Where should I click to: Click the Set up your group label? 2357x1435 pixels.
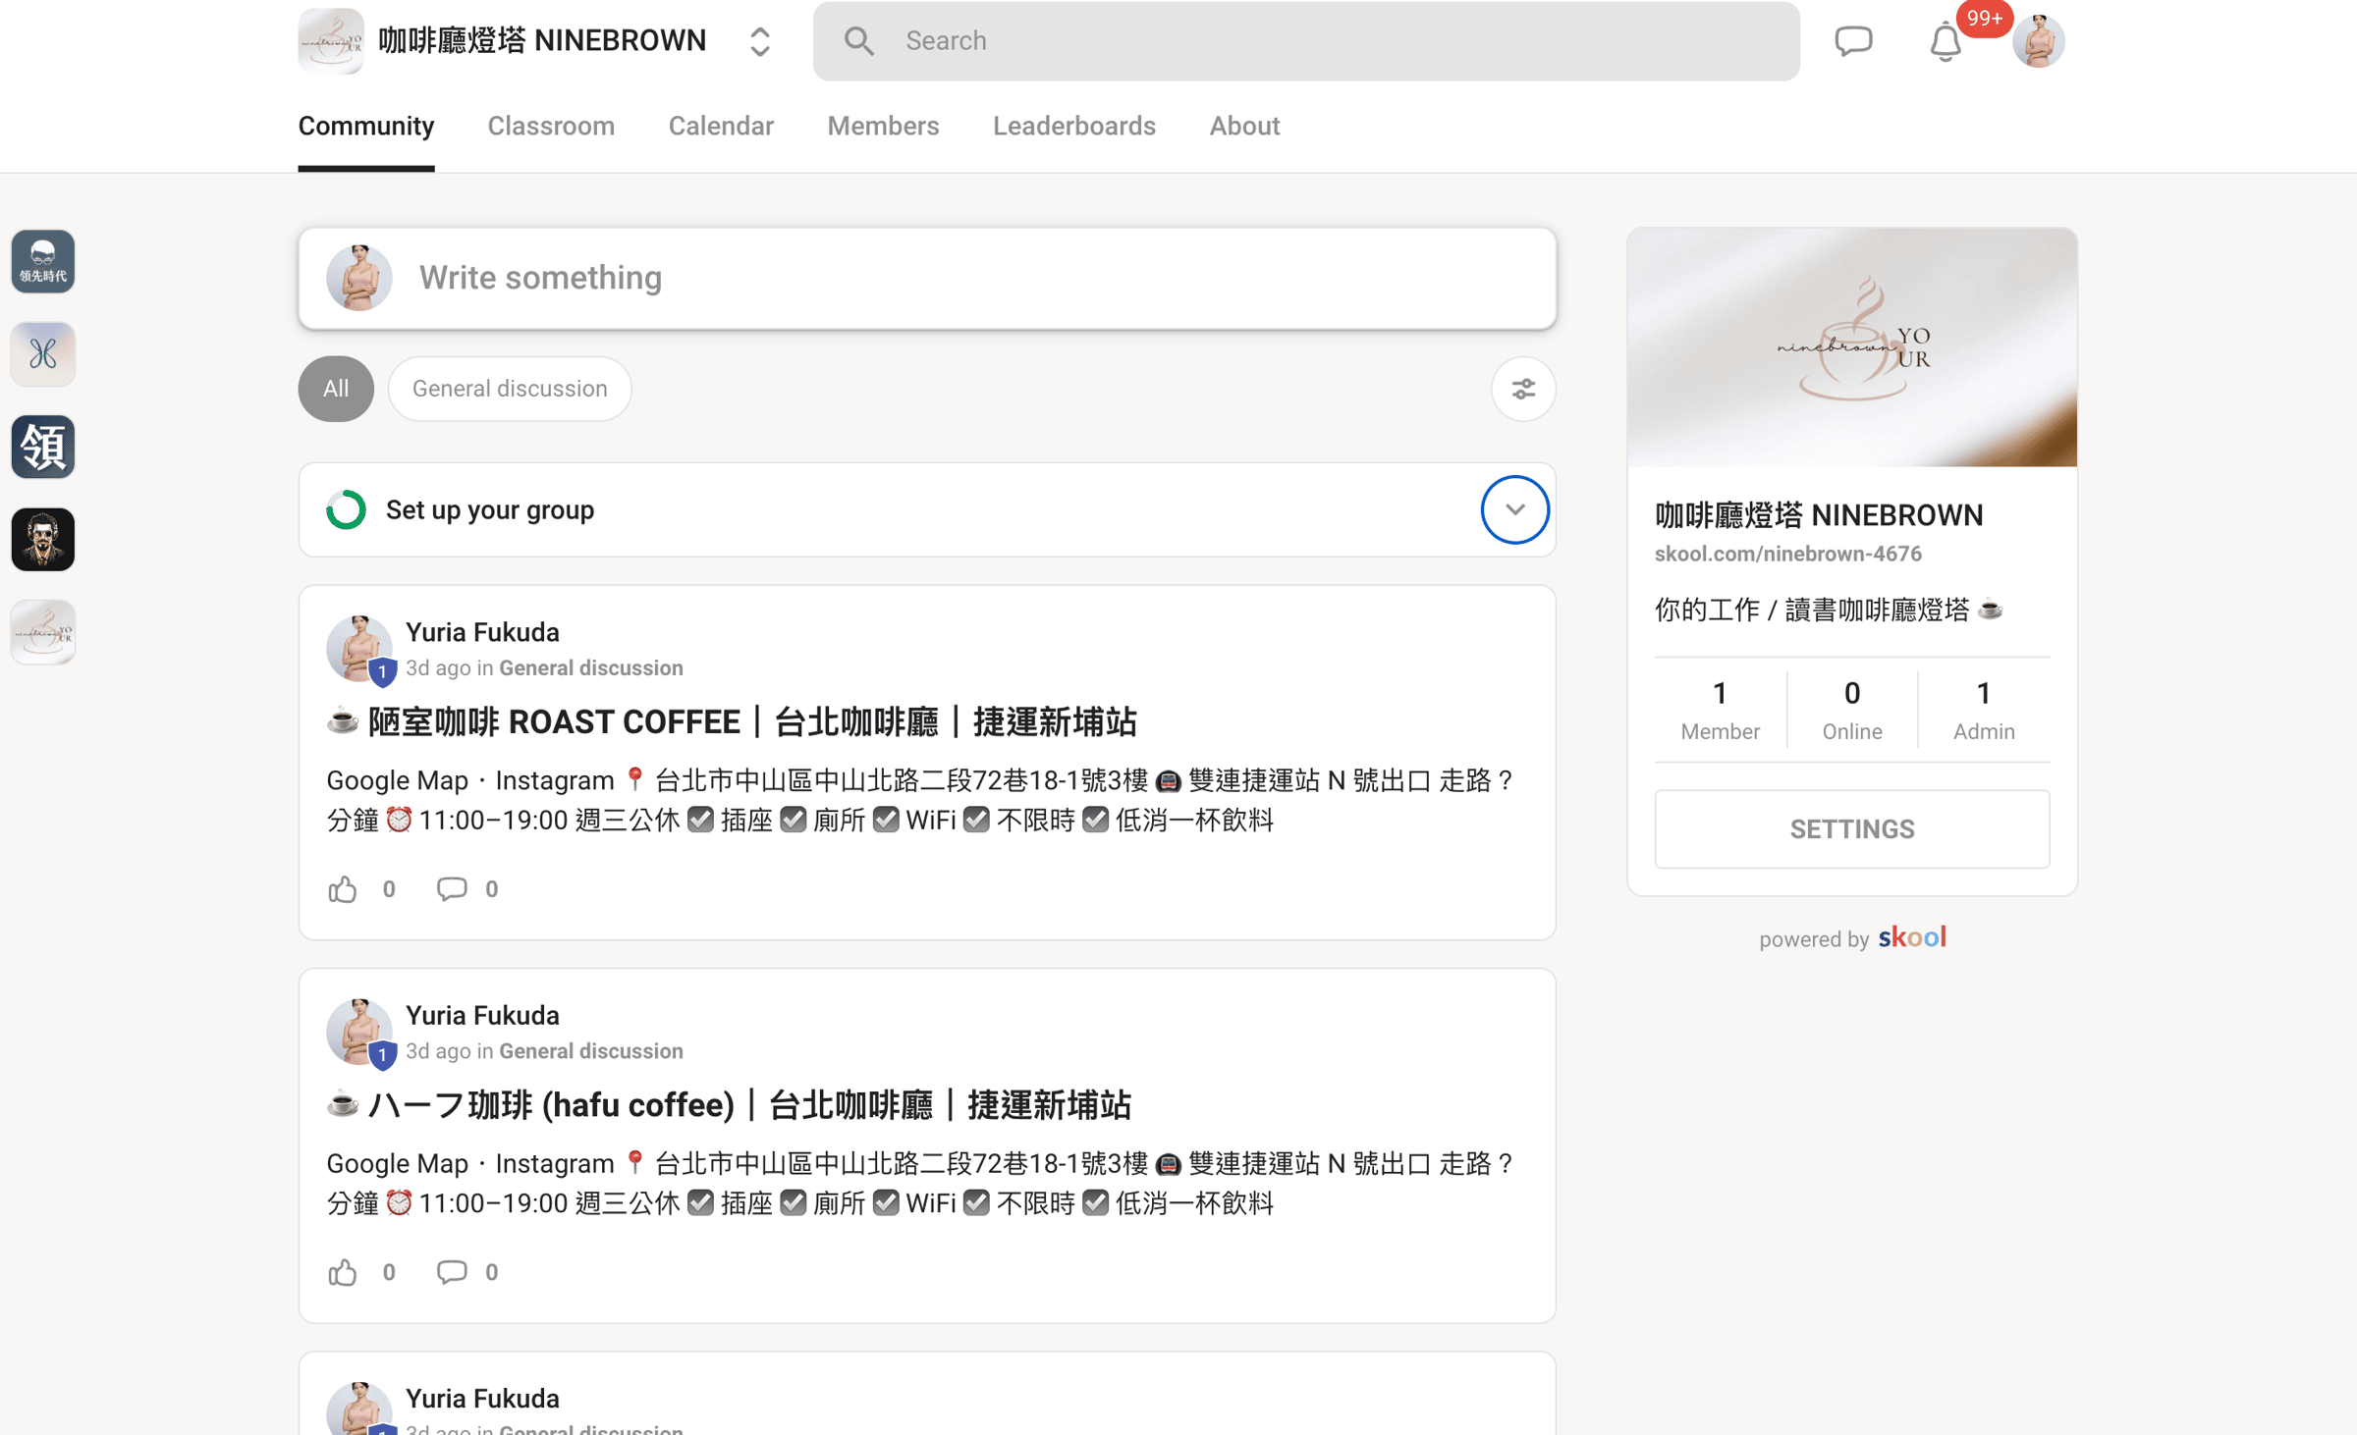point(490,510)
